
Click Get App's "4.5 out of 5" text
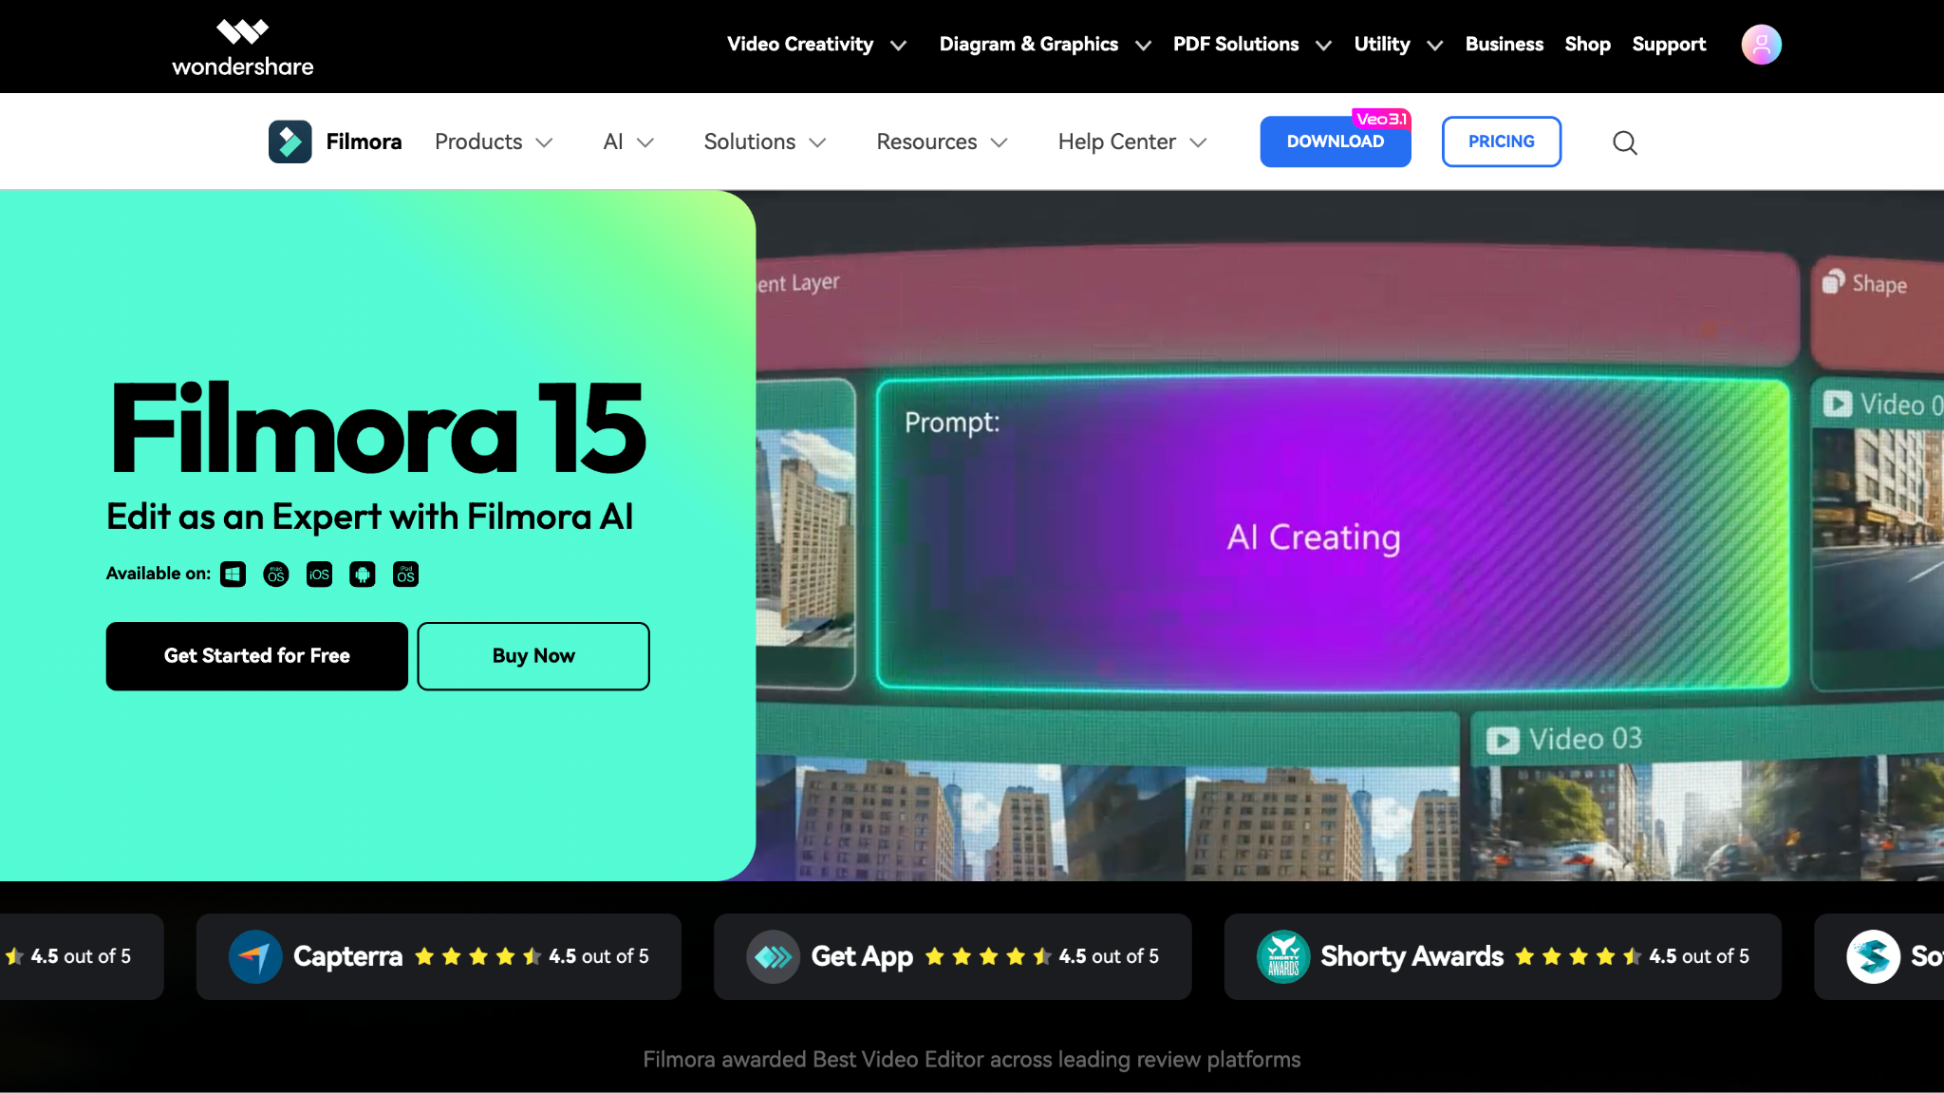coord(1109,956)
